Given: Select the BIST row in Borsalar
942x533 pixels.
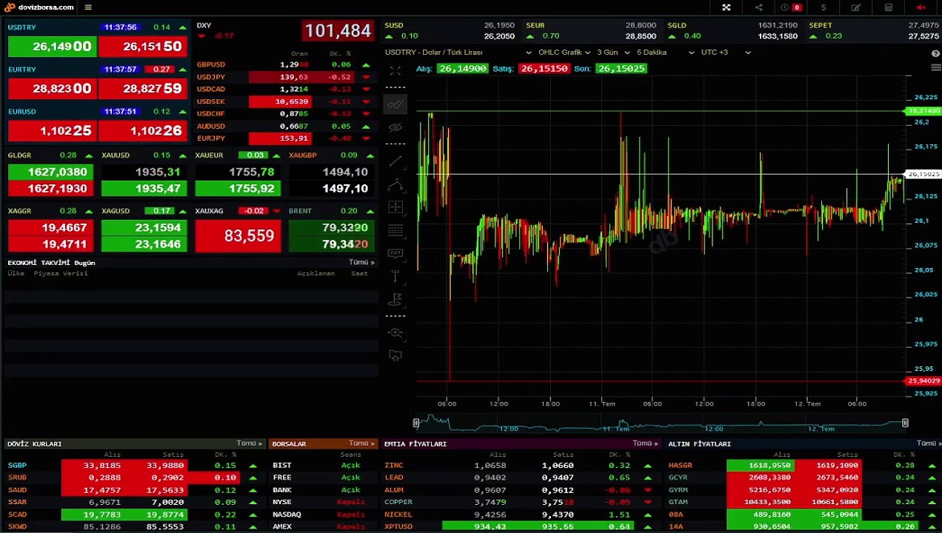Looking at the screenshot, I should [324, 466].
